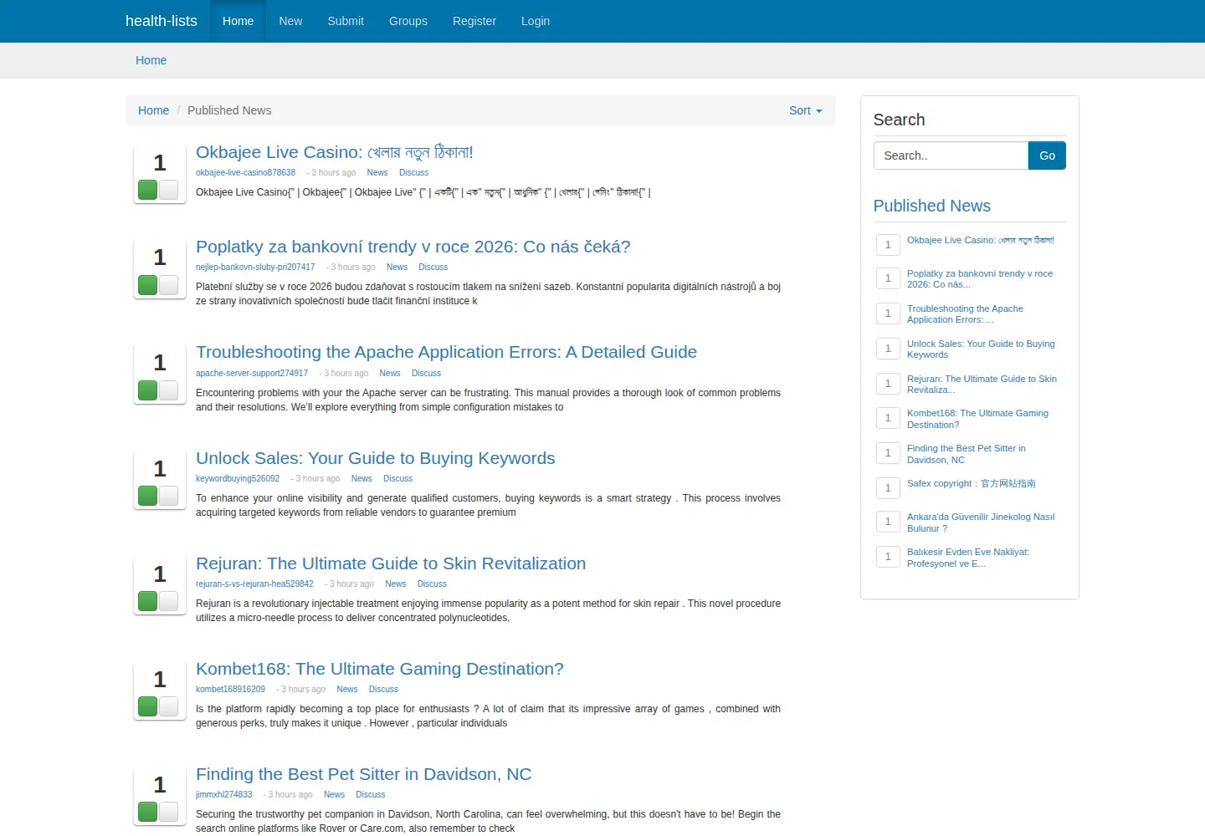Viewport: 1205px width, 836px height.
Task: Open Unlock Sales buying keywords article
Action: [376, 458]
